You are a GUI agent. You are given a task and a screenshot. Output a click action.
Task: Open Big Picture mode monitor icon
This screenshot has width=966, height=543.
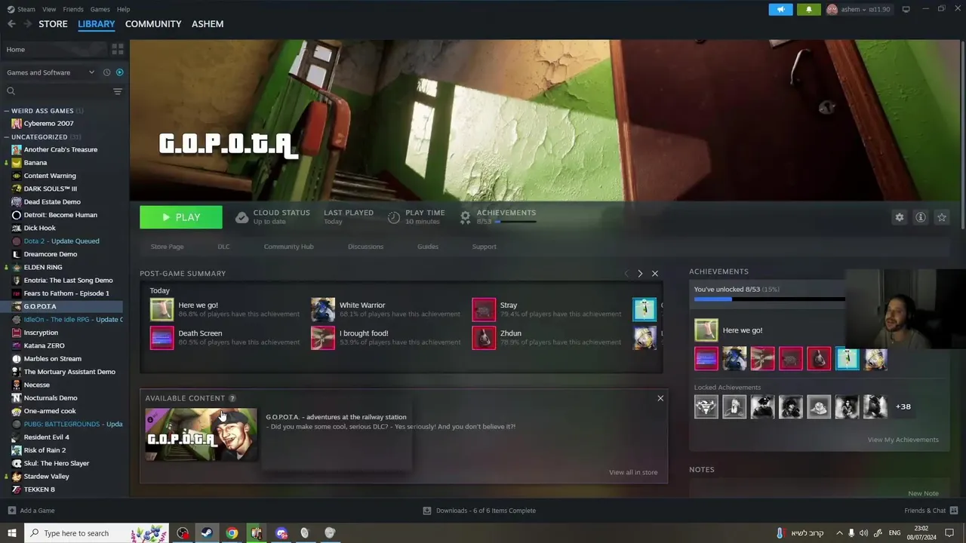(906, 9)
